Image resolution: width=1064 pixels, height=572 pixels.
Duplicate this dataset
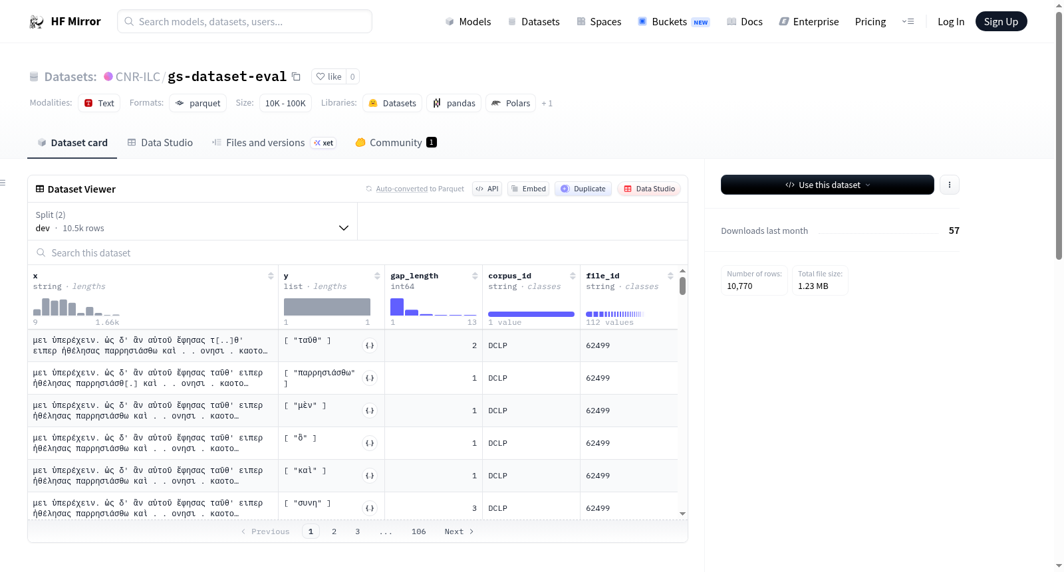click(x=583, y=189)
